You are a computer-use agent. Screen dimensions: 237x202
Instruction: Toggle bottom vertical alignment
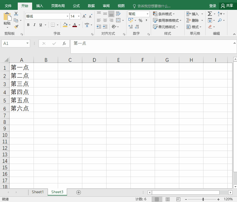point(111,14)
